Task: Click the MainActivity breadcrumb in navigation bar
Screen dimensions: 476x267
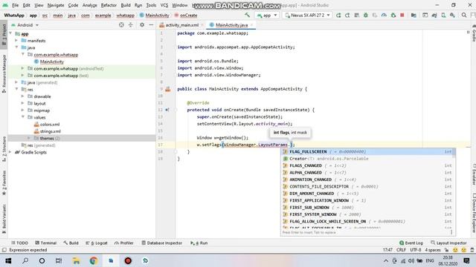Action: 154,15
